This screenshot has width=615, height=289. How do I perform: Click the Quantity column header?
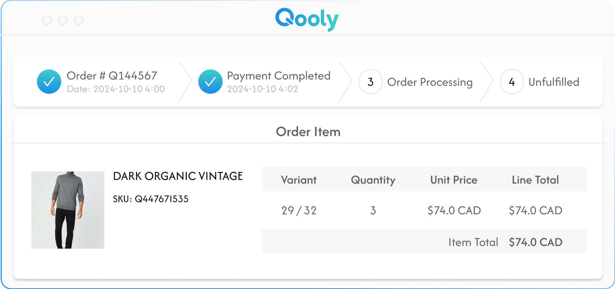(x=373, y=180)
